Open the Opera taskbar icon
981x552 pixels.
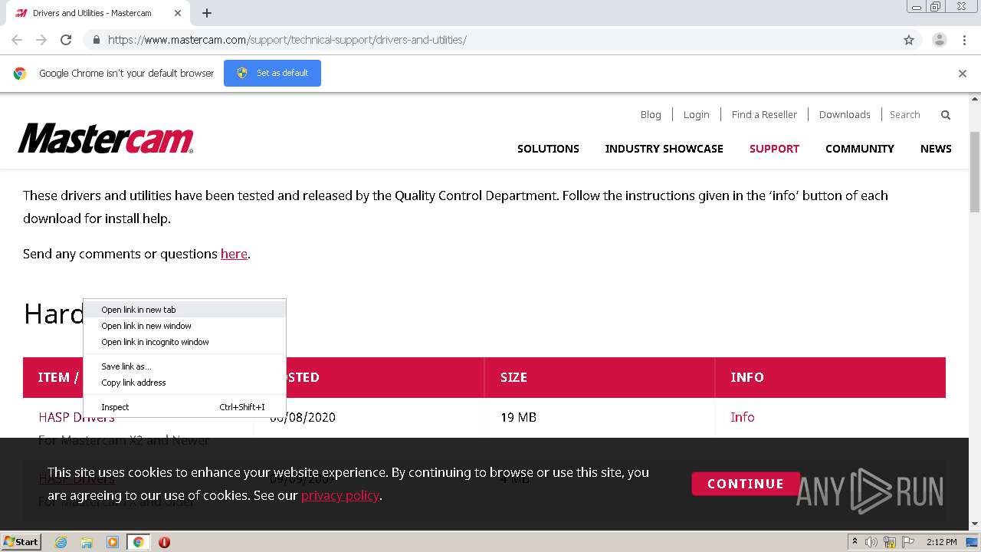(164, 542)
